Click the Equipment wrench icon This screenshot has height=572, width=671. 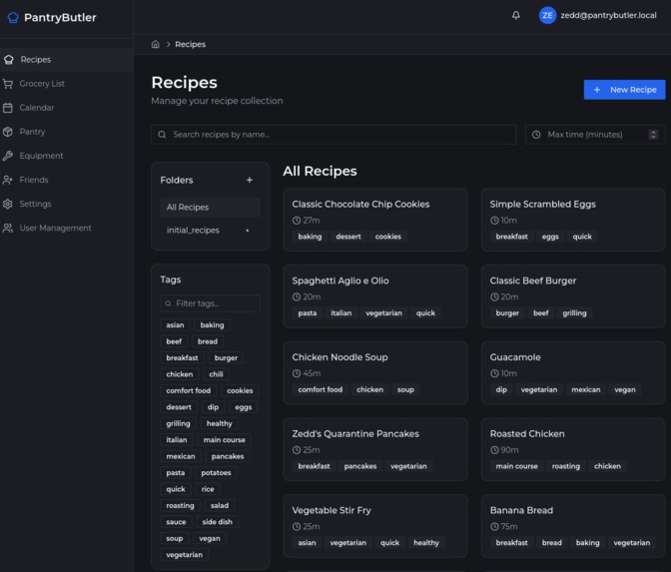point(8,156)
